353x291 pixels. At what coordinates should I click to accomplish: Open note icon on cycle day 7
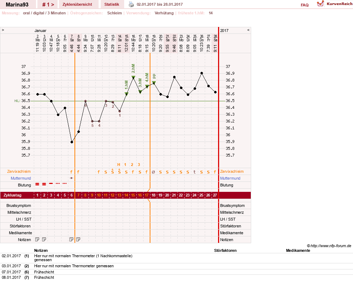point(78,240)
